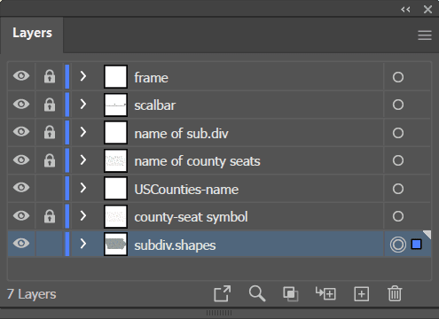Select the layer named scalbar
439x319 pixels.
pos(155,105)
